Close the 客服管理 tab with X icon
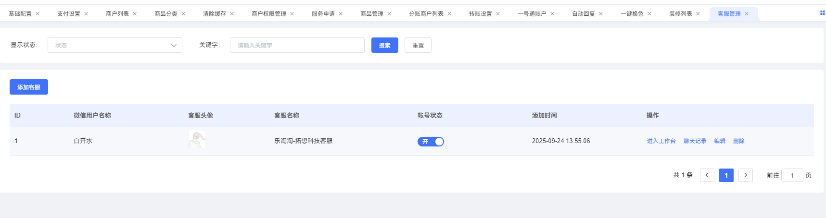Image resolution: width=826 pixels, height=218 pixels. (747, 14)
